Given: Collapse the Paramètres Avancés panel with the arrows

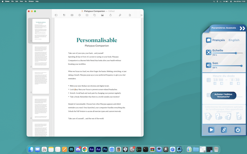Looking at the screenshot, I should [242, 28].
